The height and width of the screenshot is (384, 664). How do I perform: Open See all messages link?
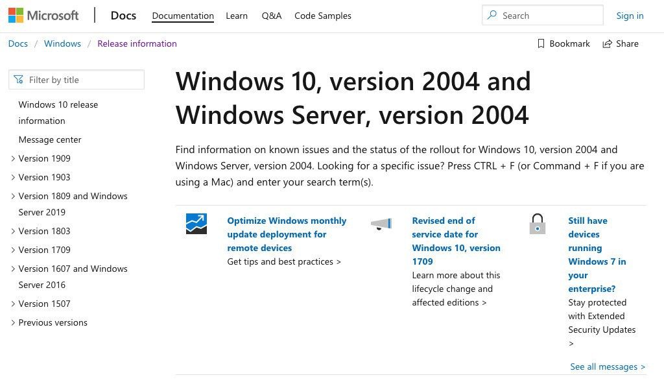(x=608, y=366)
